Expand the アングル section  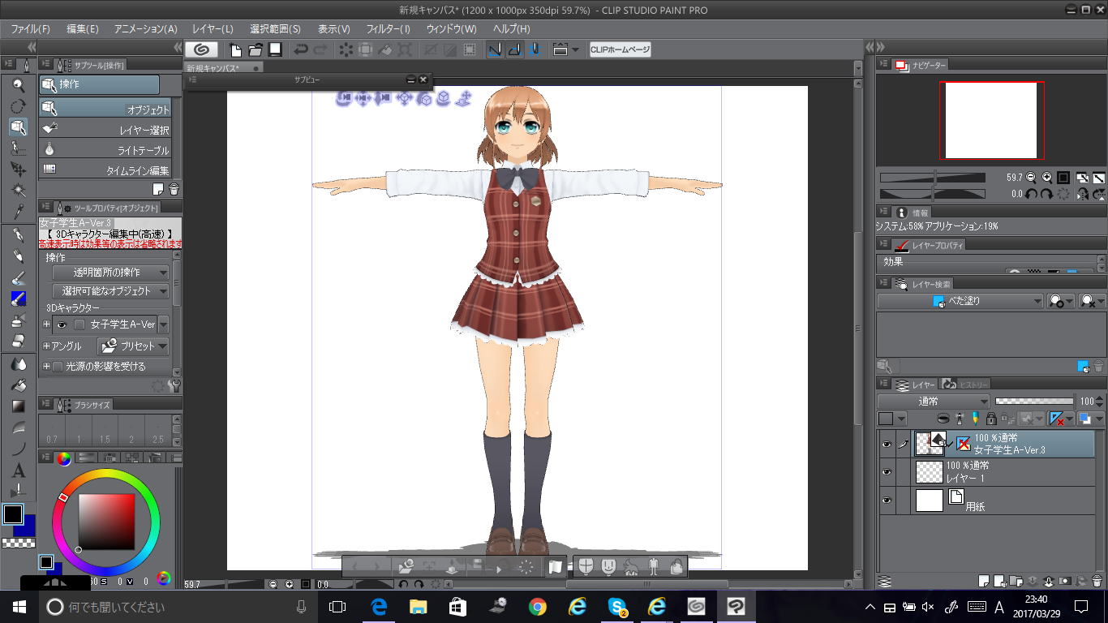click(46, 346)
